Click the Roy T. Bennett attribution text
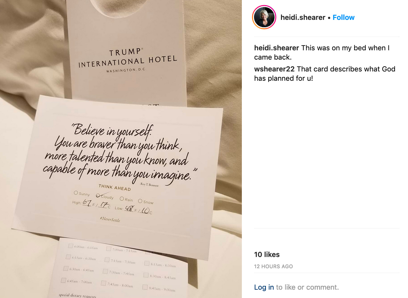This screenshot has height=298, width=408. coord(149,184)
